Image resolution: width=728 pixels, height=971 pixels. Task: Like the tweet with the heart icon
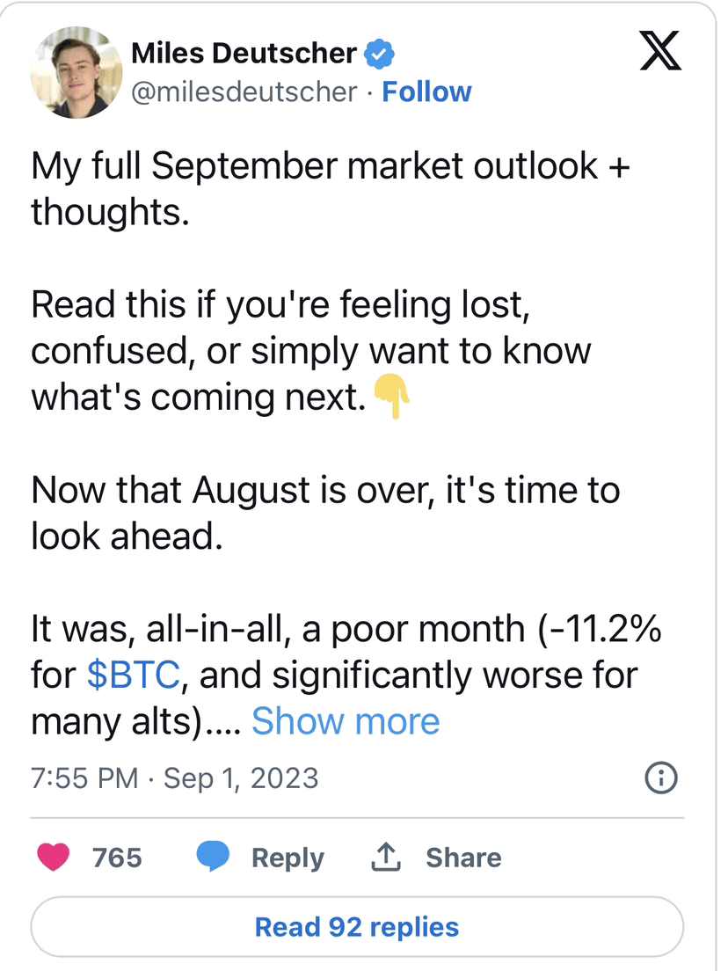click(x=54, y=858)
